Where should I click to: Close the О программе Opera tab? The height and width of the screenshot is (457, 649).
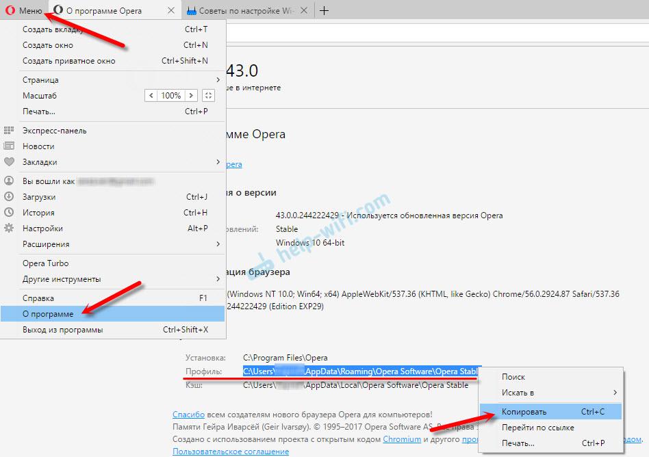coord(171,11)
